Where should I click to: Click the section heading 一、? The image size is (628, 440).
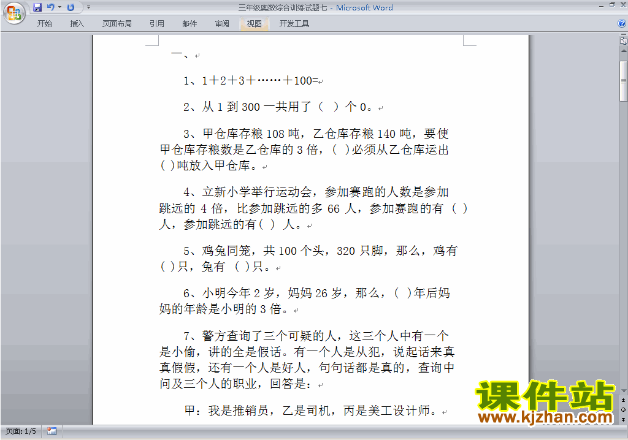click(180, 55)
